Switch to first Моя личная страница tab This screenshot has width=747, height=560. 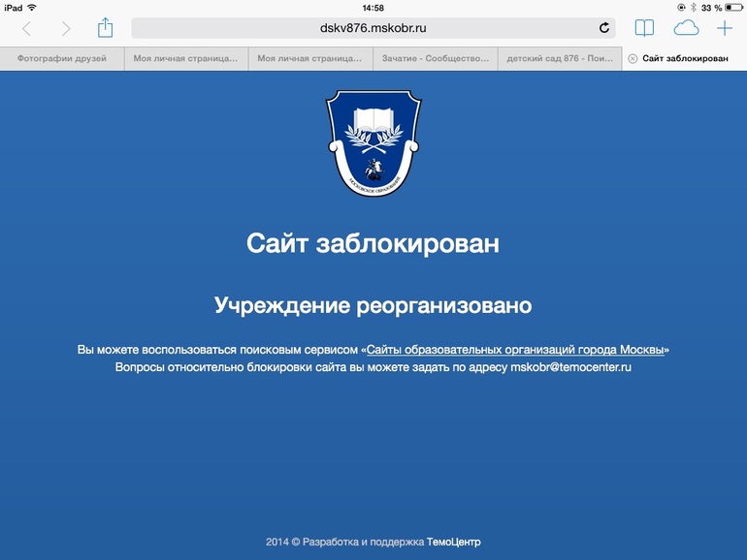(185, 58)
